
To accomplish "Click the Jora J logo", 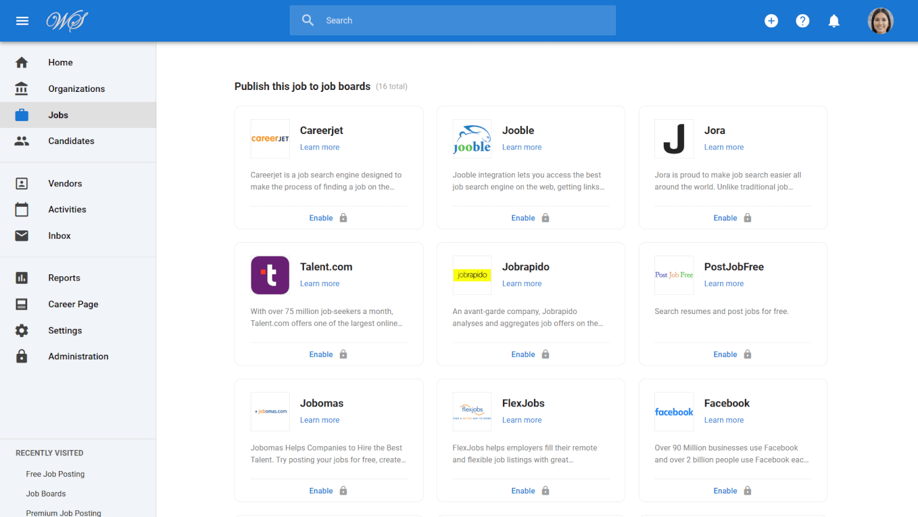I will [674, 139].
